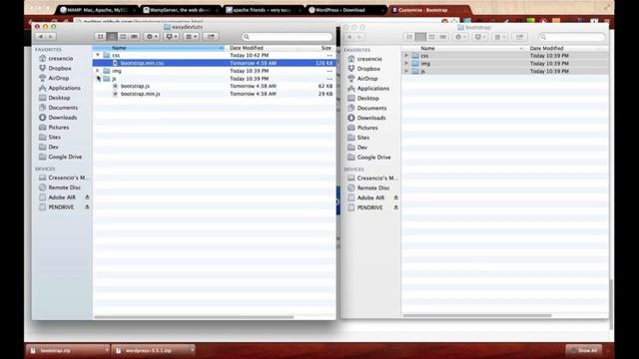Switch easydevtuts window to cover flow view
Image resolution: width=639 pixels, height=359 pixels.
[x=134, y=37]
